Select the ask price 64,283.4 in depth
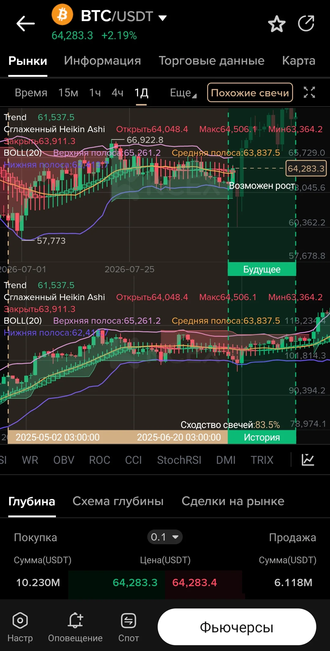This screenshot has height=651, width=330. coord(195,582)
